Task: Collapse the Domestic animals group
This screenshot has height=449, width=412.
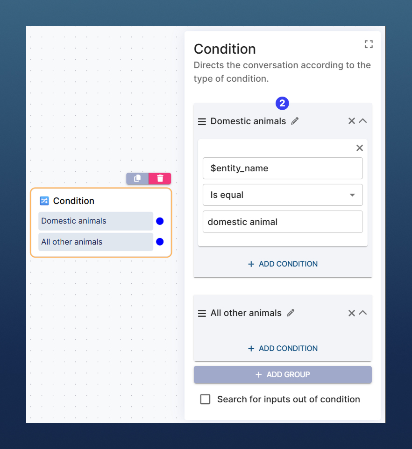Action: 363,121
